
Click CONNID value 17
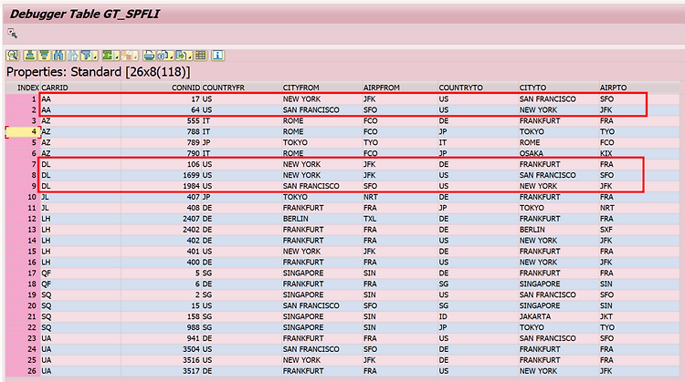(195, 99)
